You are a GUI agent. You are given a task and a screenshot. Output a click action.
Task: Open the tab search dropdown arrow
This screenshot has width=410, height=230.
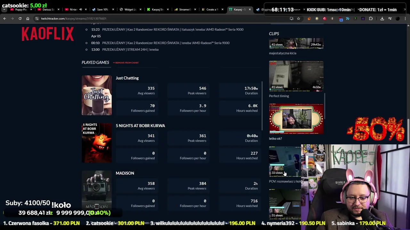(4, 10)
